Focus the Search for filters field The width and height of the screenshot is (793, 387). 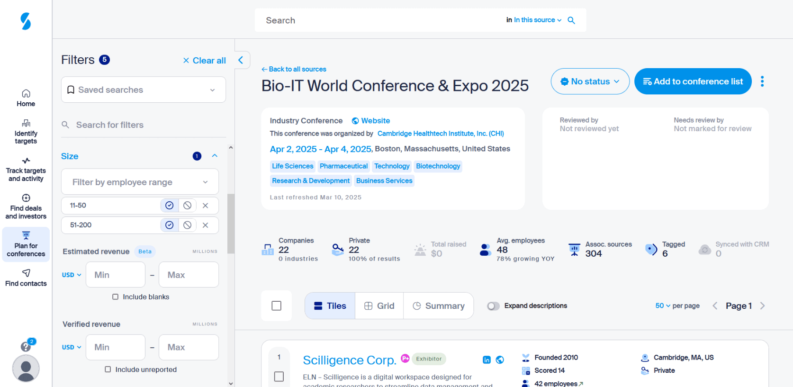144,125
